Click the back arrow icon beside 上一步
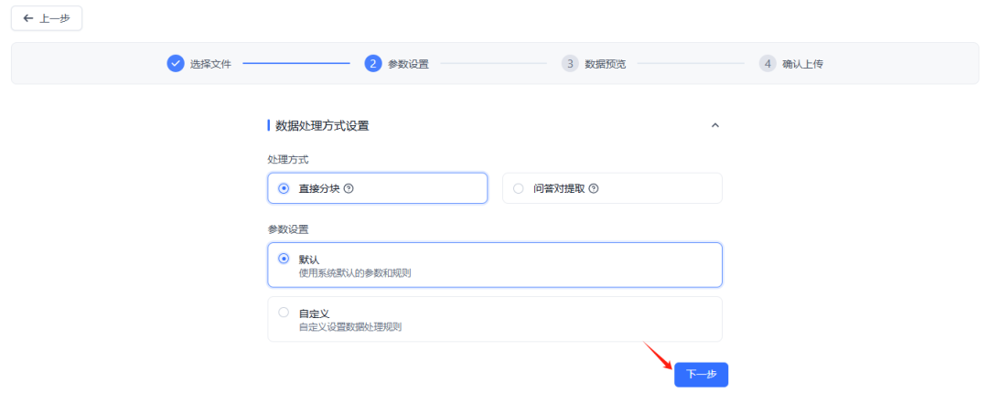This screenshot has width=988, height=393. pos(28,18)
